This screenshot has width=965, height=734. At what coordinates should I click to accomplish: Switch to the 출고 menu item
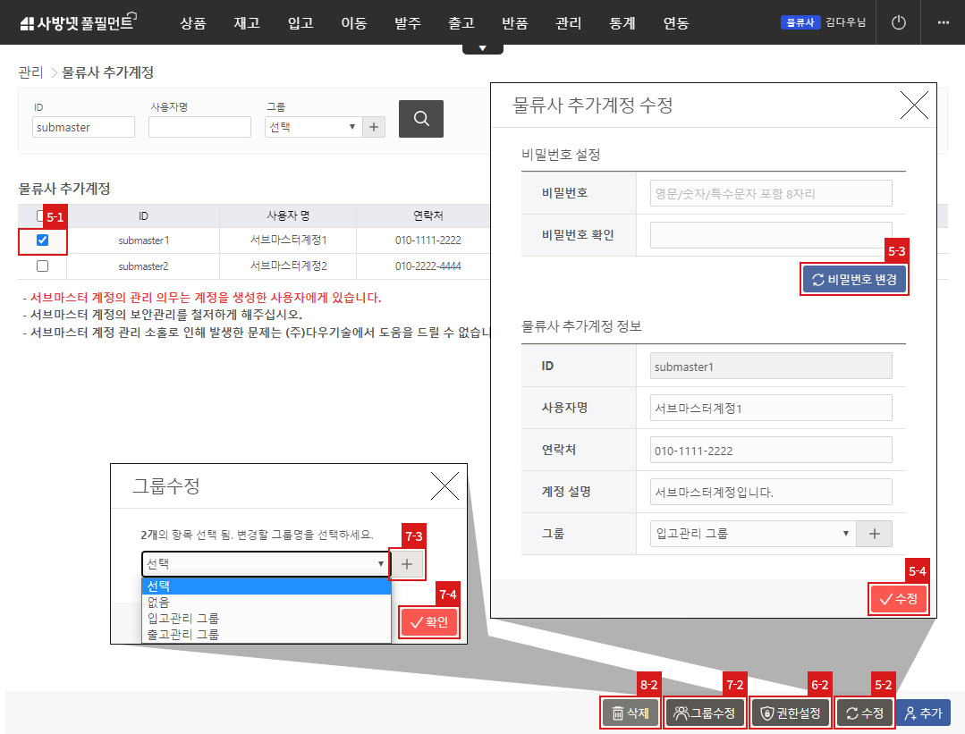pos(461,23)
